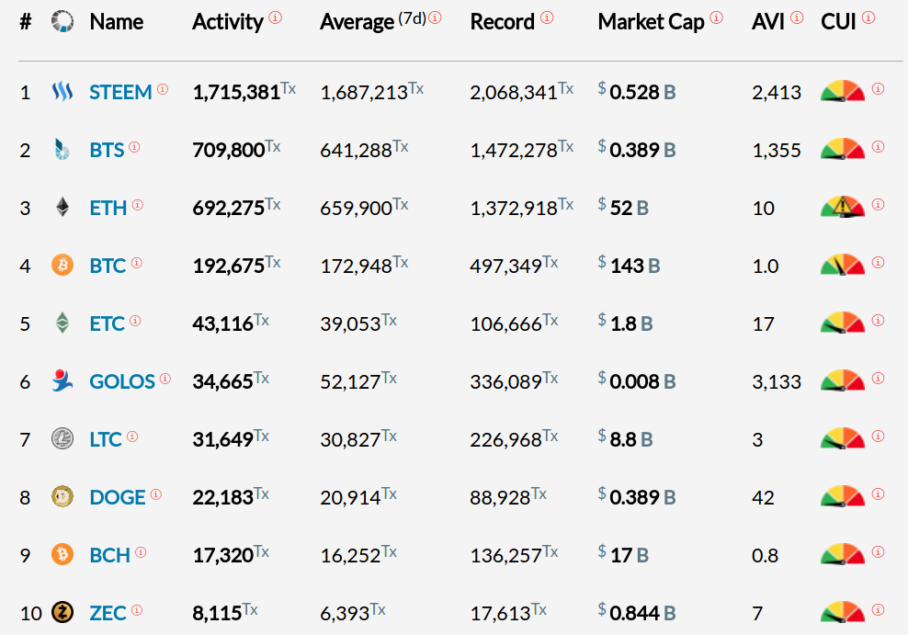
Task: Sort by the Market Cap column header
Action: point(651,22)
